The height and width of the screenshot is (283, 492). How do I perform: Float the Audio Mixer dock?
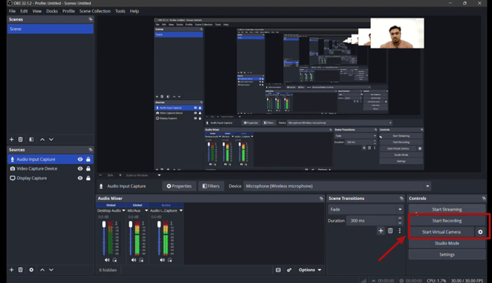click(321, 198)
